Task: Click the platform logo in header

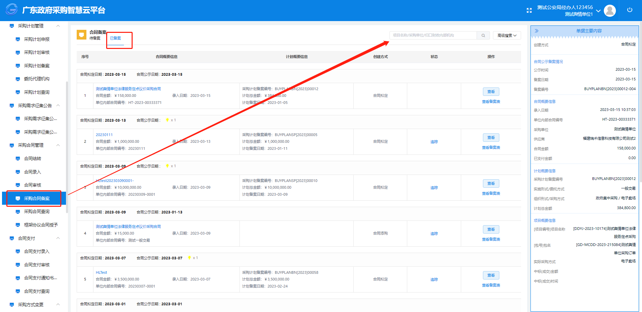Action: pyautogui.click(x=12, y=10)
